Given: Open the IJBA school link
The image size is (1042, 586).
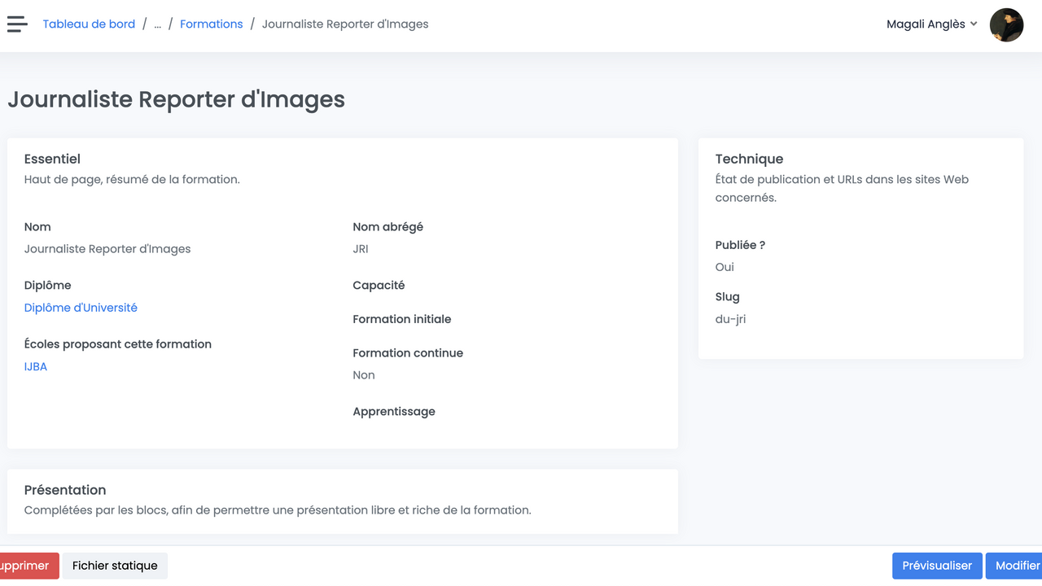Looking at the screenshot, I should coord(36,366).
